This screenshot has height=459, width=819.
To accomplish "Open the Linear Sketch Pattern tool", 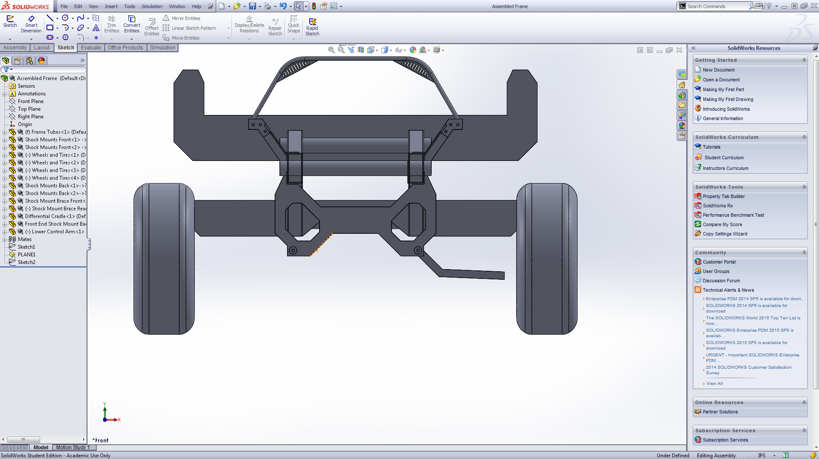I will point(189,28).
